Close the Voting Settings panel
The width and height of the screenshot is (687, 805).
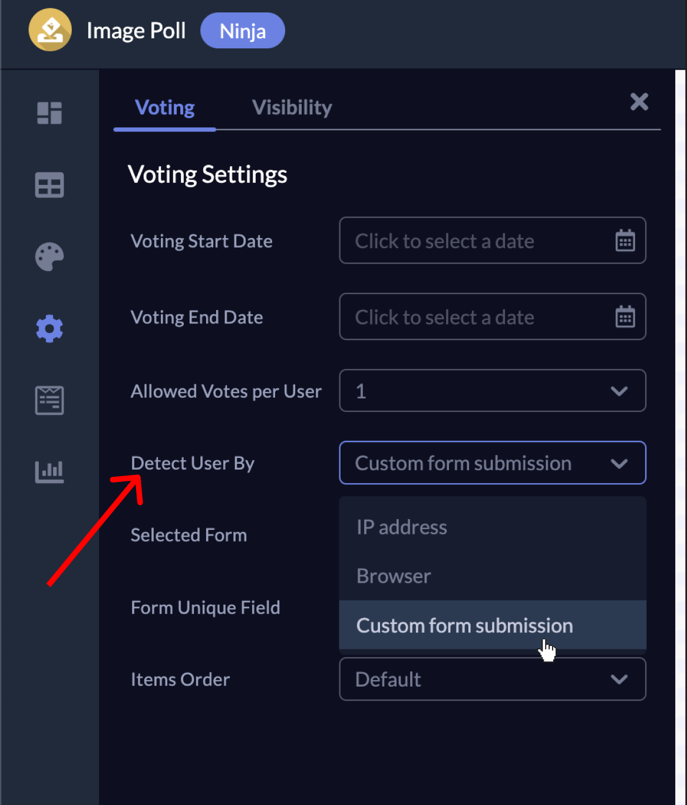[639, 102]
